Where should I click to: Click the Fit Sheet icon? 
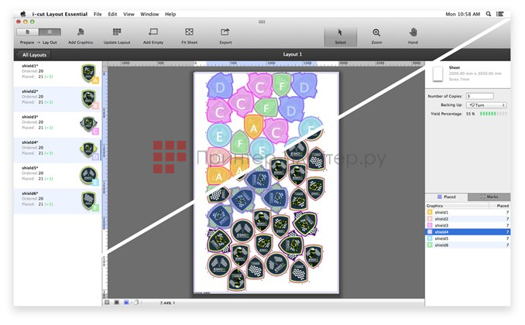pyautogui.click(x=188, y=32)
